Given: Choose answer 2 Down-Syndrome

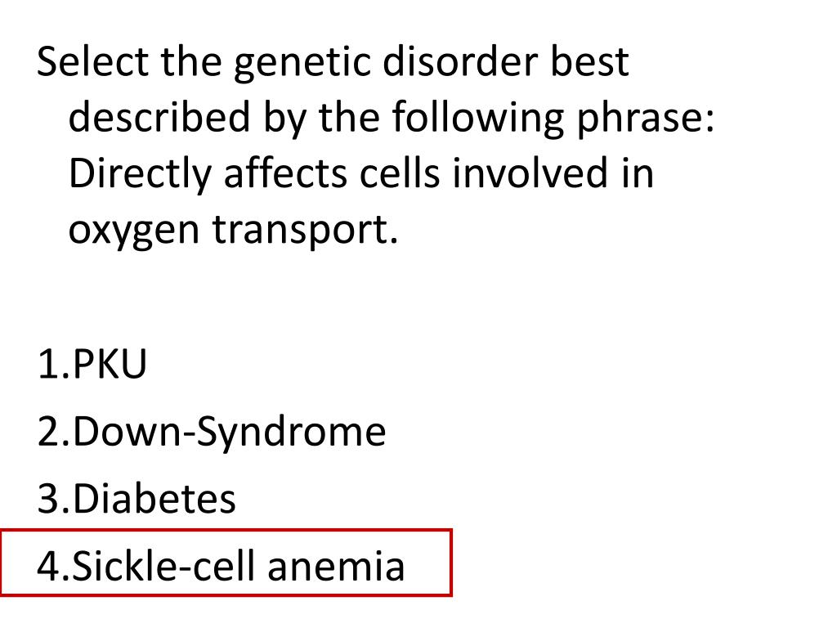Looking at the screenshot, I should point(212,433).
